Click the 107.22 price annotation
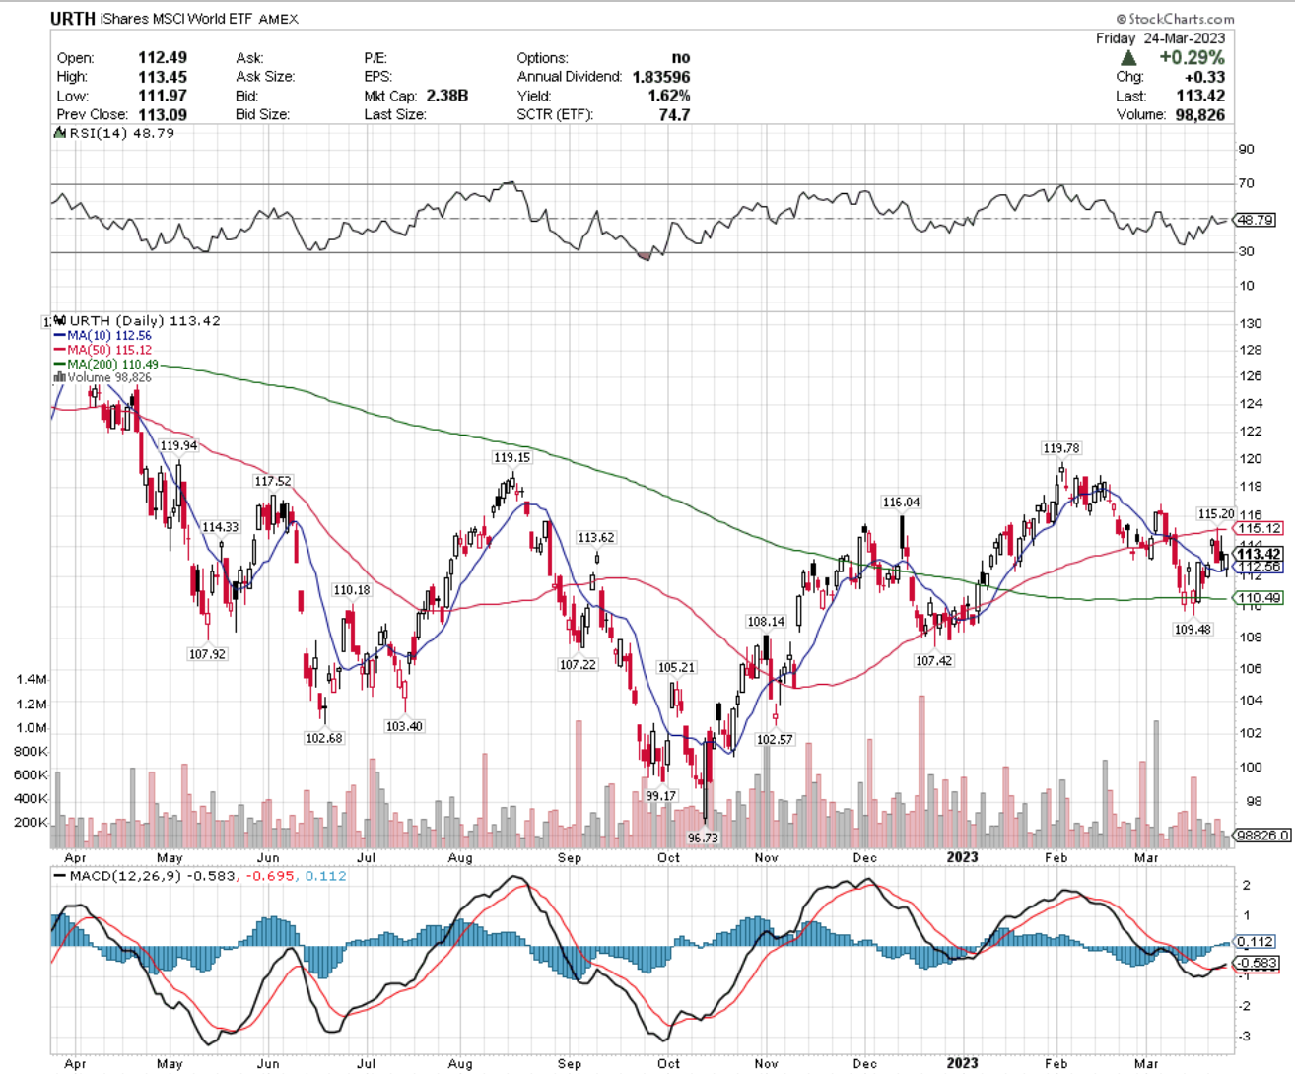The width and height of the screenshot is (1295, 1074). click(578, 664)
